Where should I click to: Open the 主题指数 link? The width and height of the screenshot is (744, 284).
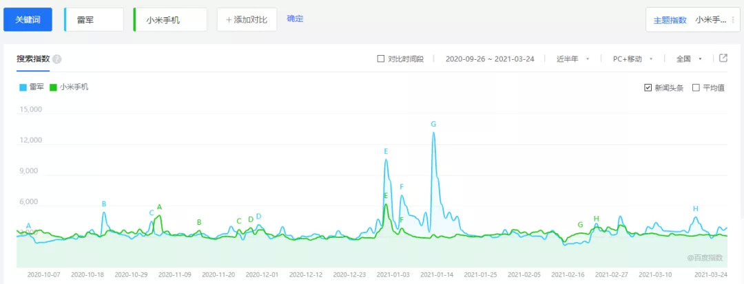tap(670, 20)
